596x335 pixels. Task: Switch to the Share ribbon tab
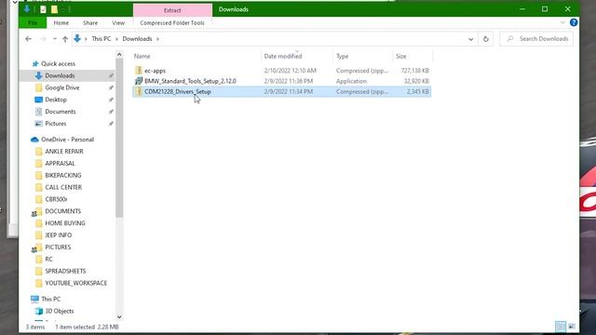pos(90,22)
